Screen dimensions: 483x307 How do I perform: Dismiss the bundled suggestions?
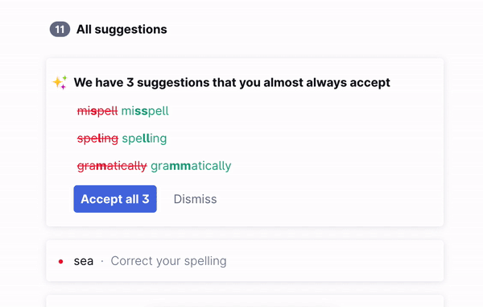pos(195,199)
